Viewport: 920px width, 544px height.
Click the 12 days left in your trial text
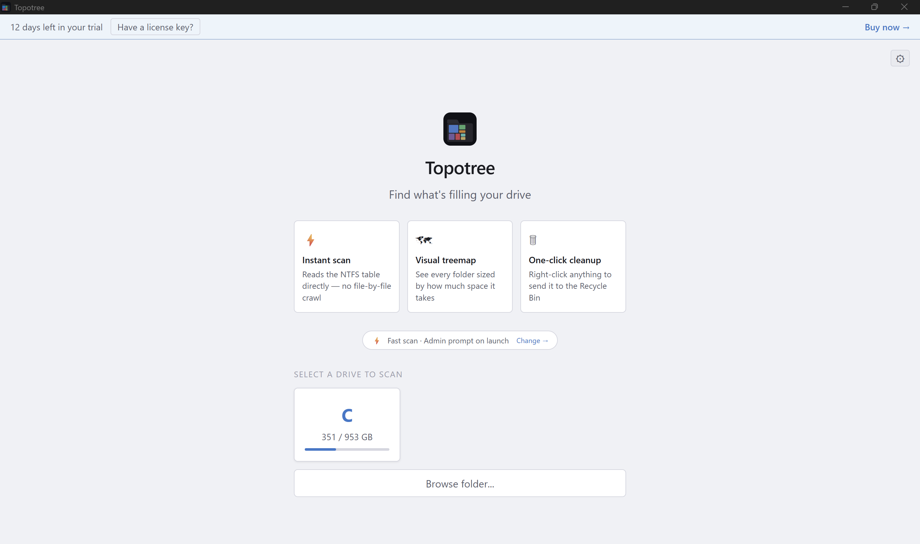tap(57, 27)
